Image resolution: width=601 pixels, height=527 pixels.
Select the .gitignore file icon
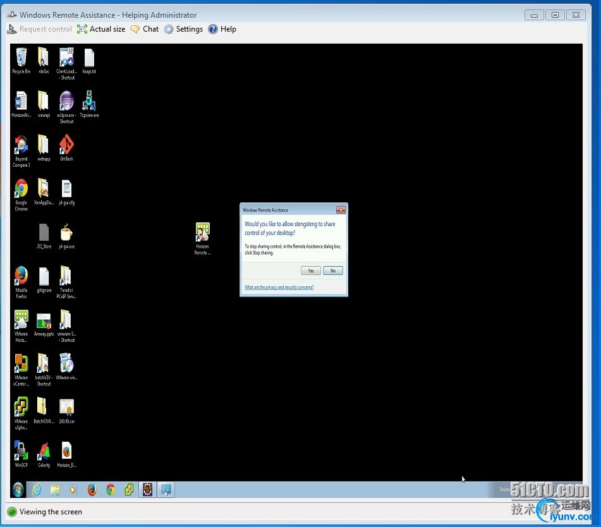[44, 279]
